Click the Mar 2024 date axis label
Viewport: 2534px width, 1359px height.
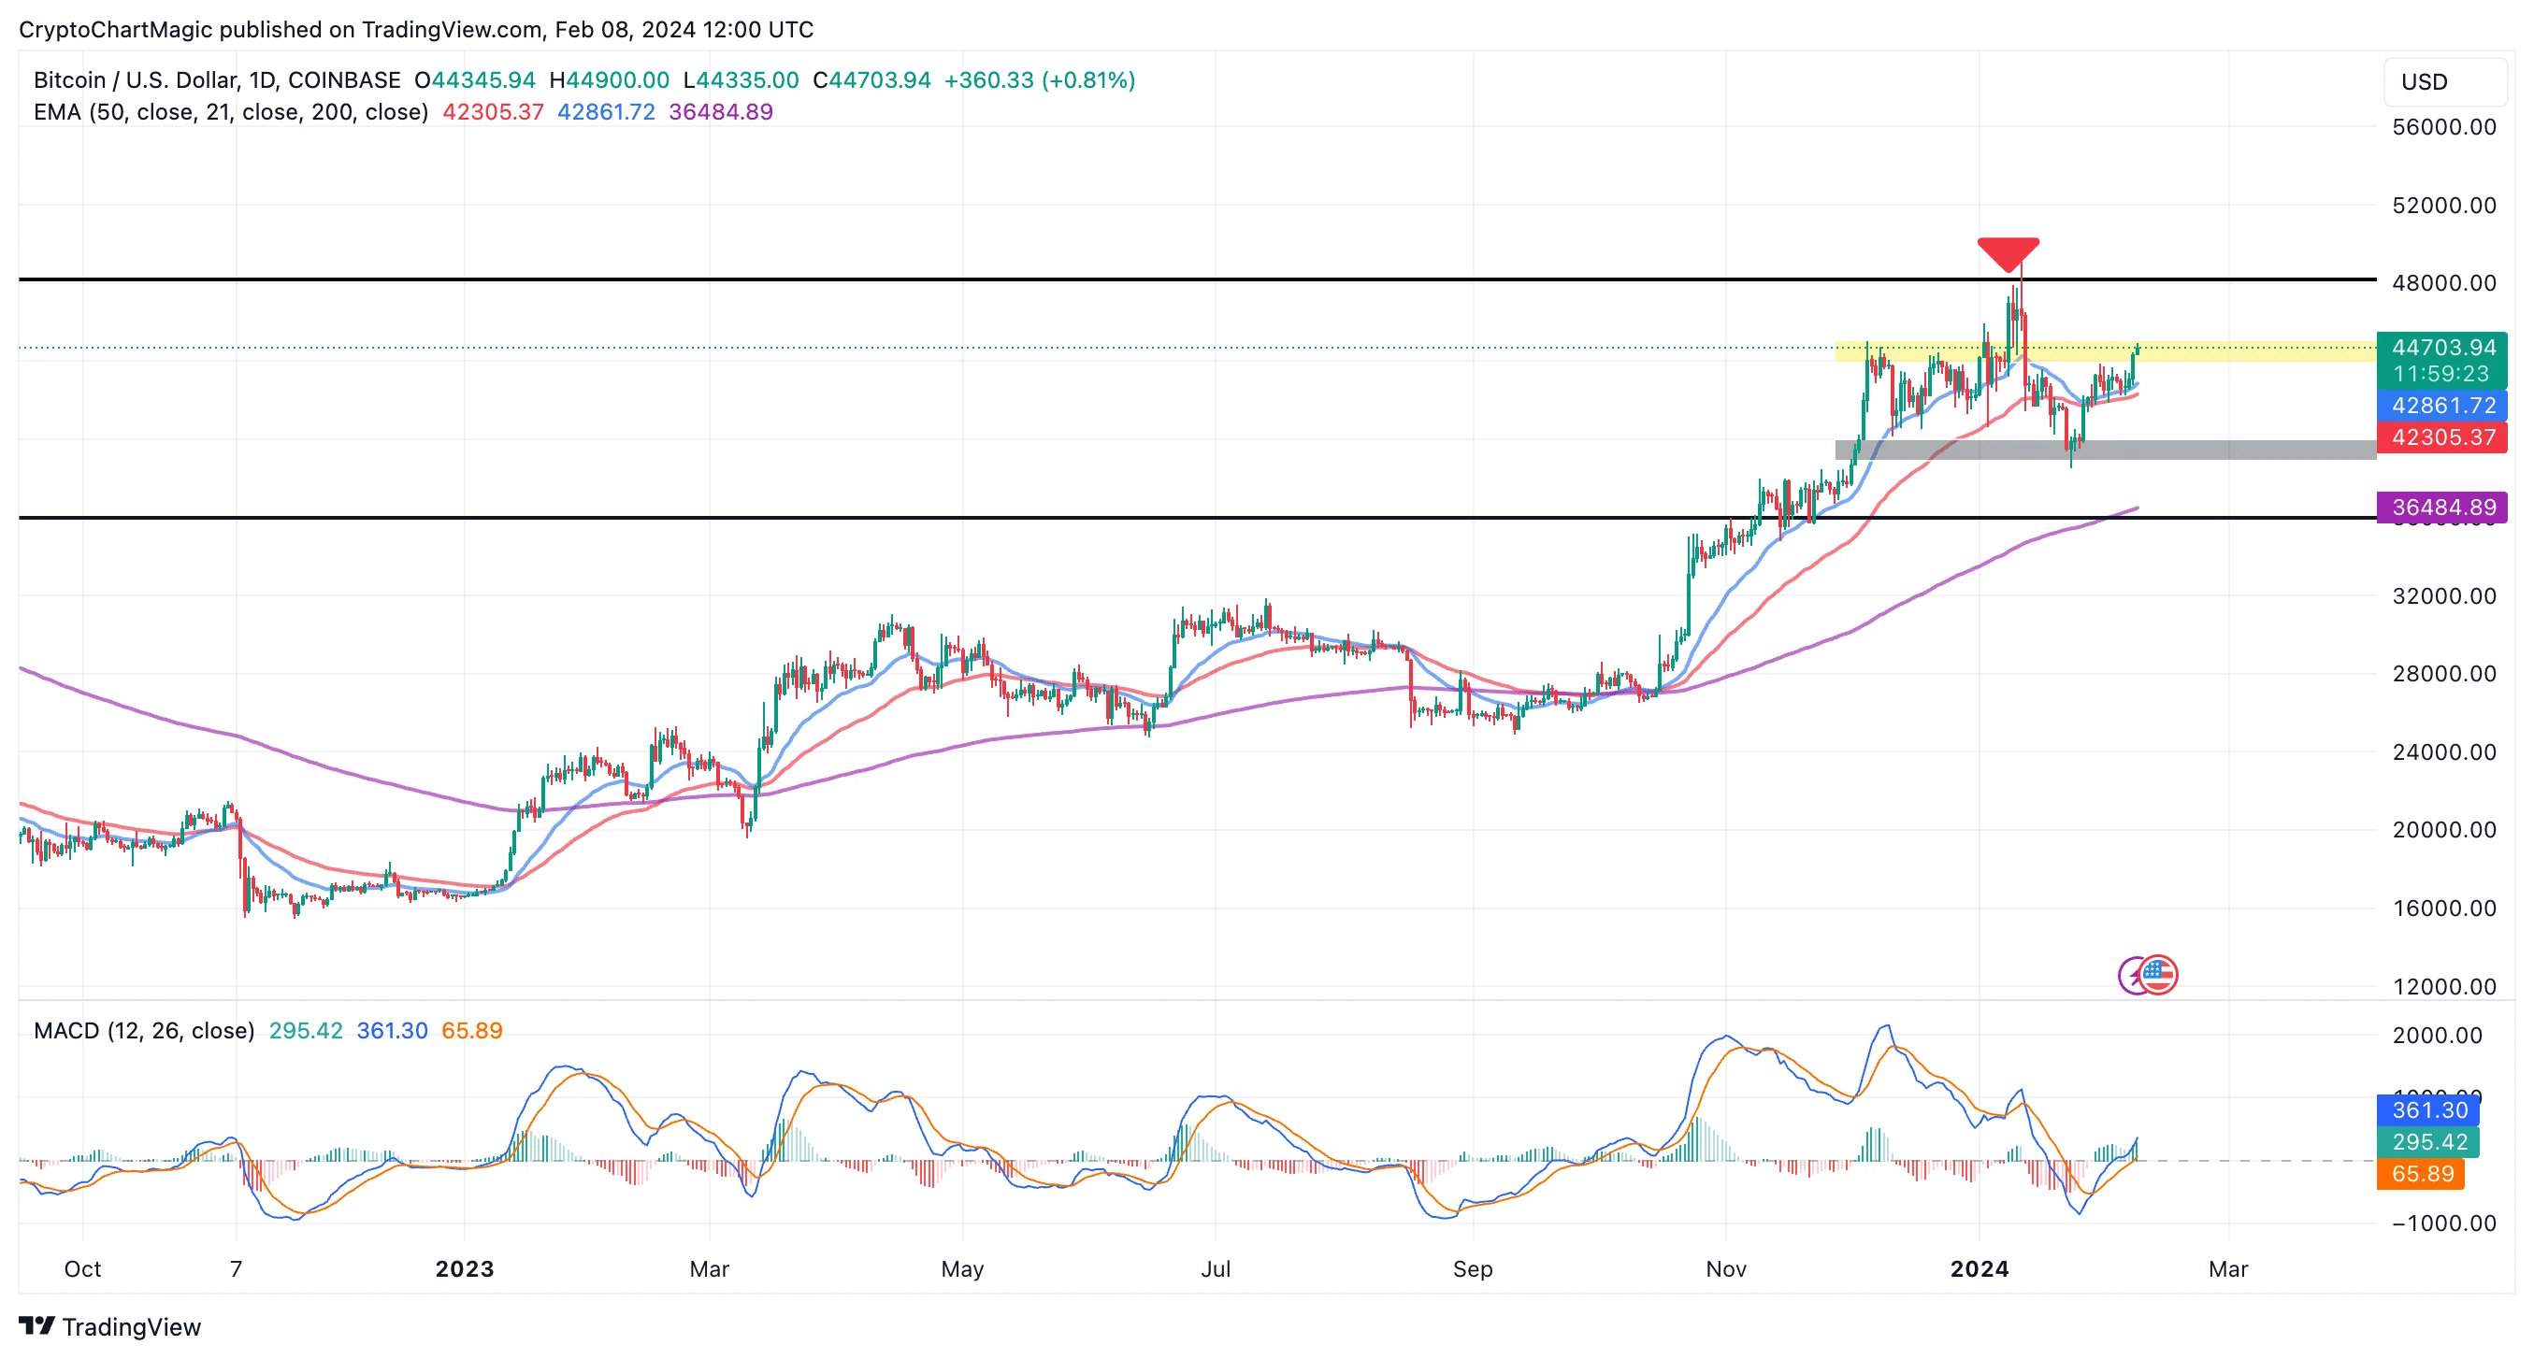(2227, 1268)
